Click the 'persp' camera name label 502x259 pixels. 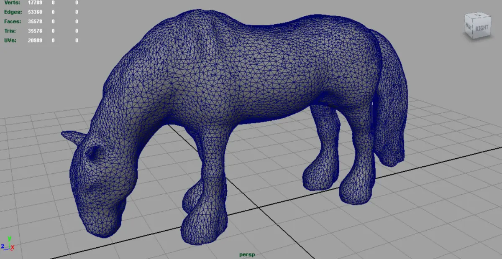[247, 254]
